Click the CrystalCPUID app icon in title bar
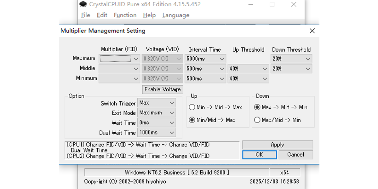The height and width of the screenshot is (189, 378). (x=83, y=4)
